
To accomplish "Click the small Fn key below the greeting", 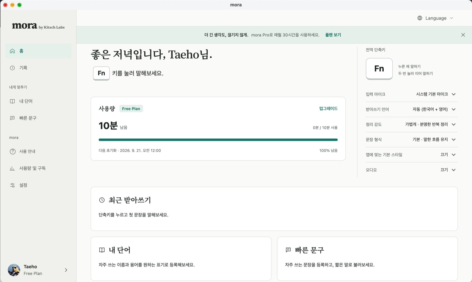I will click(101, 73).
